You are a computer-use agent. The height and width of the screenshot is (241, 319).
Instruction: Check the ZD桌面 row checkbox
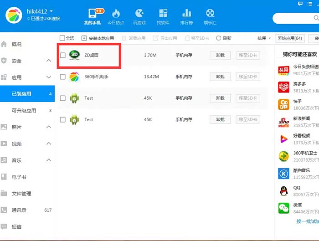(x=63, y=55)
